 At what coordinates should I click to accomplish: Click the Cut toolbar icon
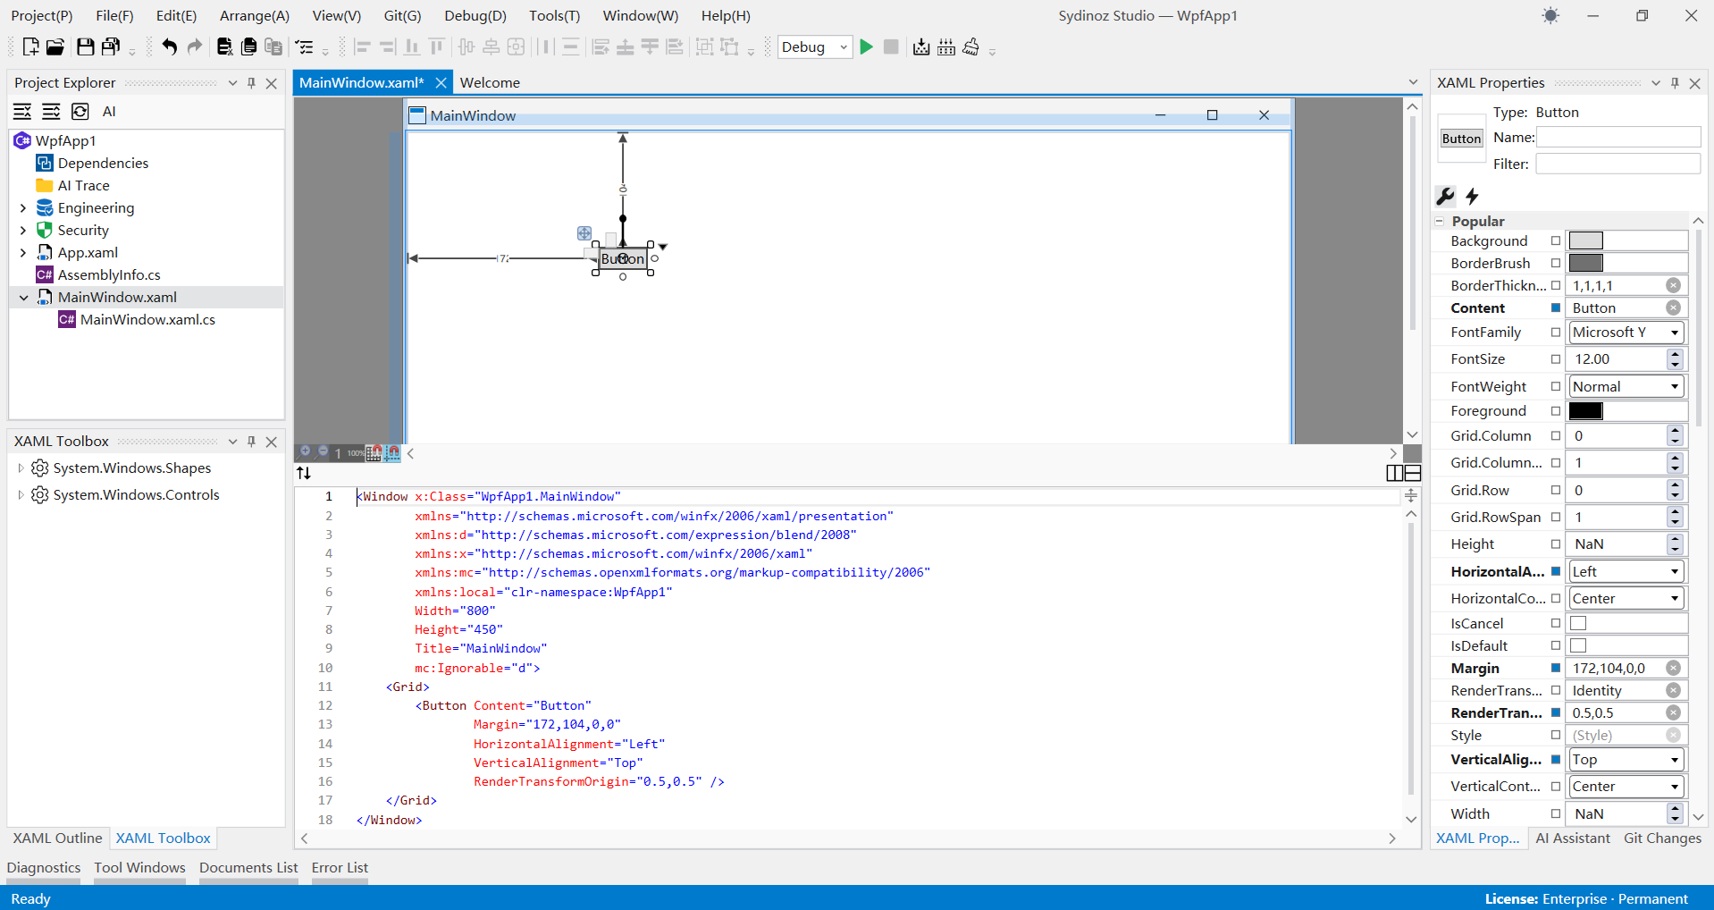[x=224, y=47]
